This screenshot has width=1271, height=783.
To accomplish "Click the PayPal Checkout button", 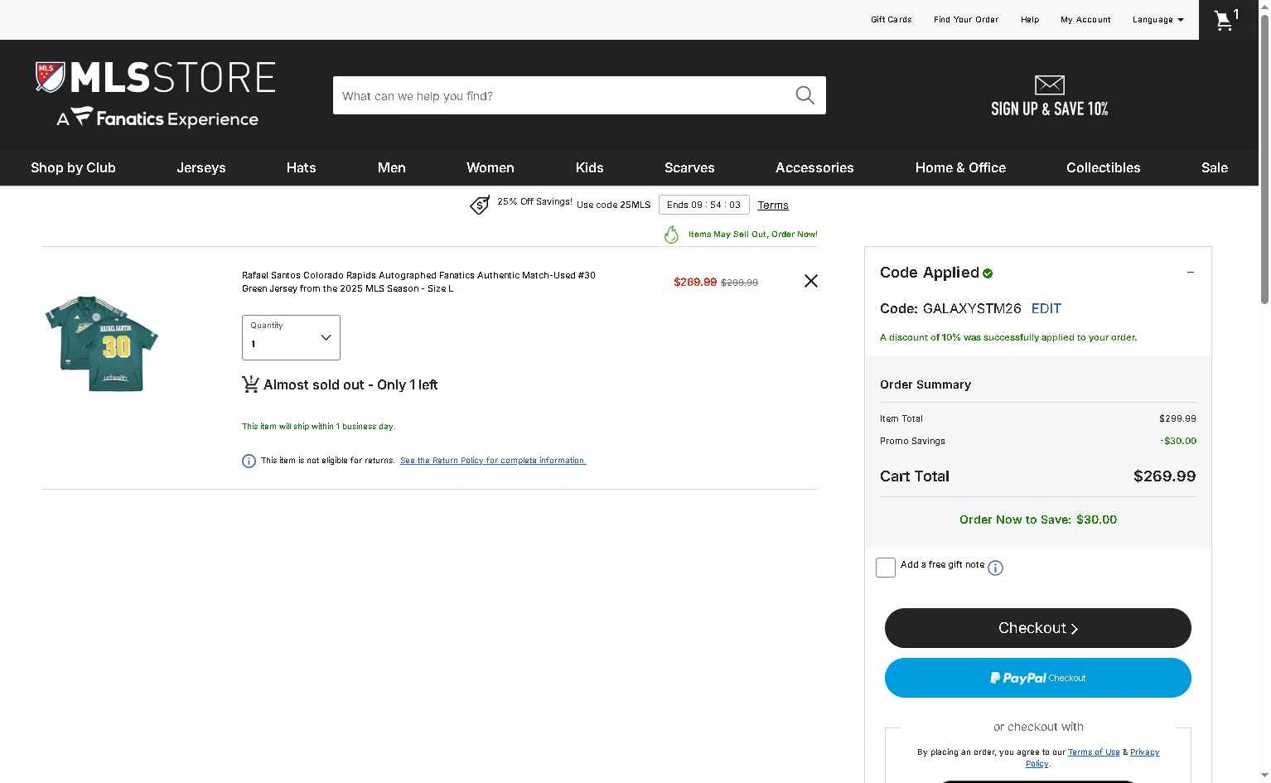I will pos(1038,678).
